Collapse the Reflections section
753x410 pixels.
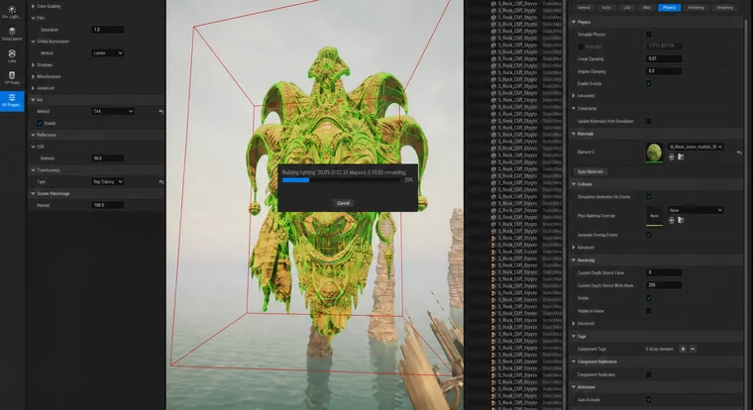point(33,135)
